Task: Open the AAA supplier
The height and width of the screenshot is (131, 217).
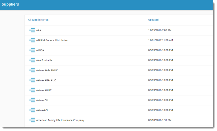Action: pyautogui.click(x=39, y=30)
